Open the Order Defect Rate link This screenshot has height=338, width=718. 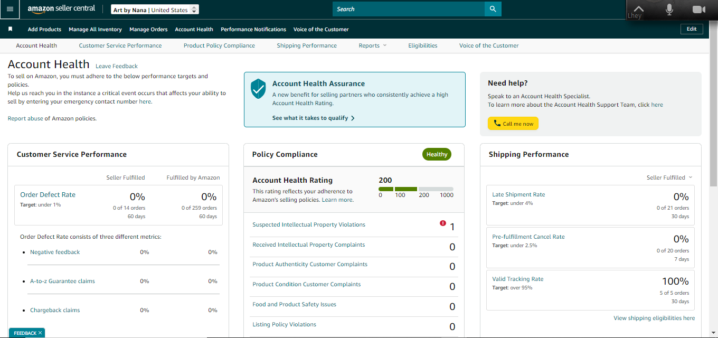tap(48, 194)
